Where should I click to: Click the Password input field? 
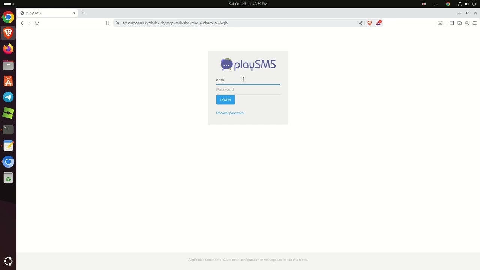[x=248, y=90]
